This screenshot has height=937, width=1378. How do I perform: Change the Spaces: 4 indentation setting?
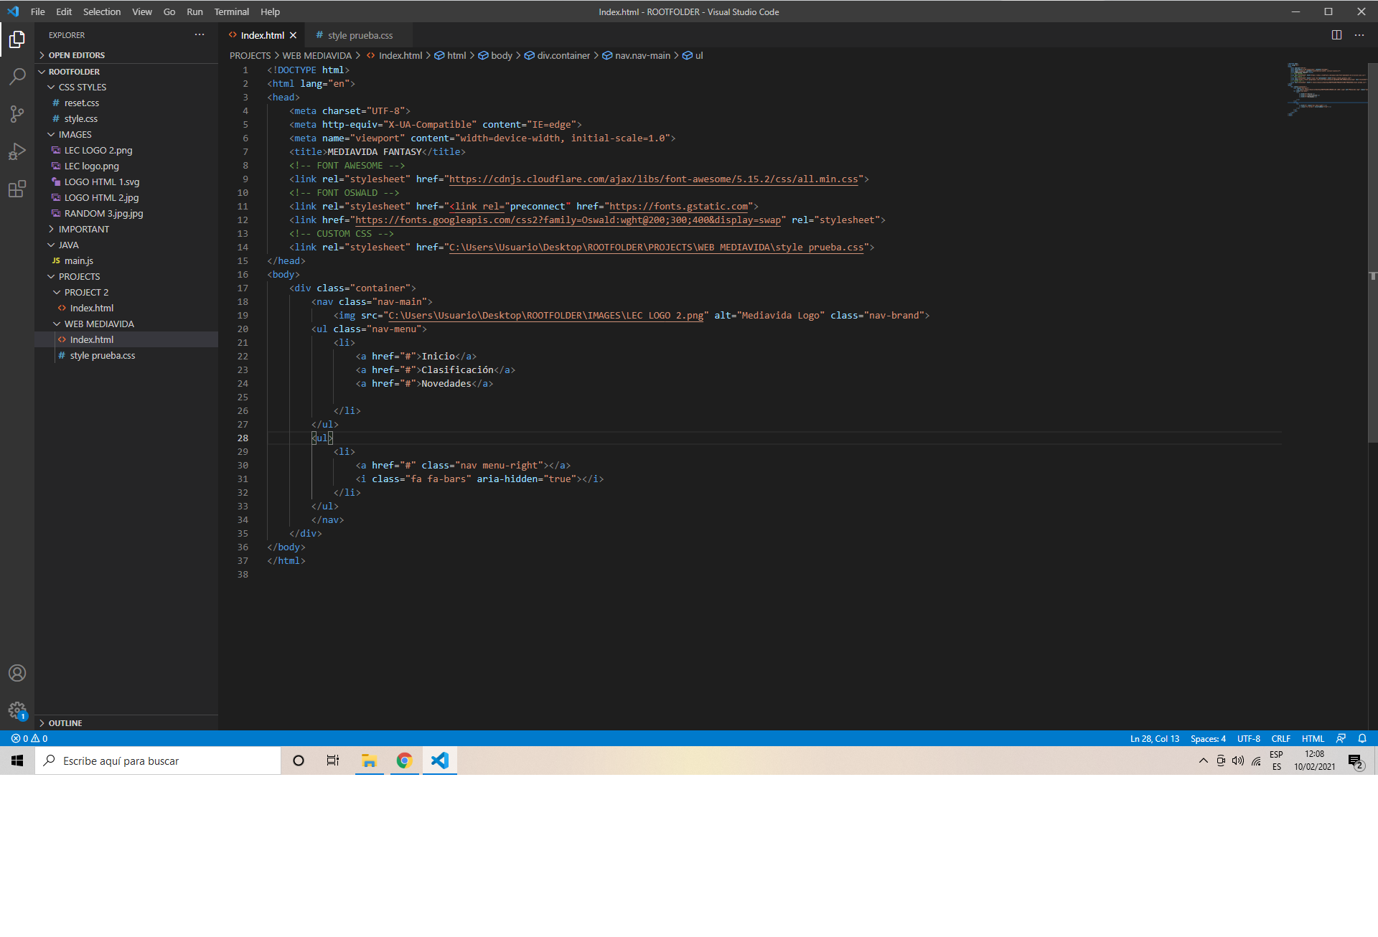1208,738
